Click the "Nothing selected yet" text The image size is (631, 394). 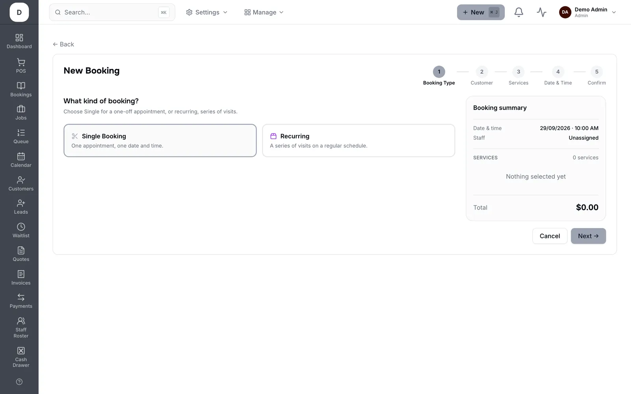pos(536,177)
